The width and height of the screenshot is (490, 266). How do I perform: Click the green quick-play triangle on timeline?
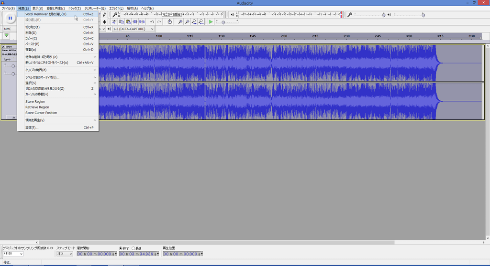pyautogui.click(x=6, y=35)
